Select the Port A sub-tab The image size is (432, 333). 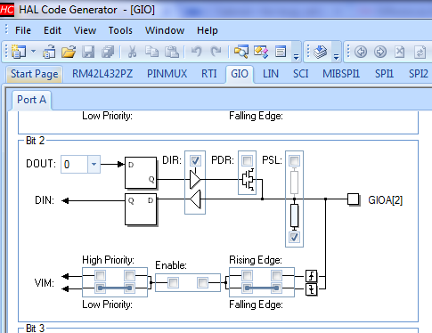(31, 100)
